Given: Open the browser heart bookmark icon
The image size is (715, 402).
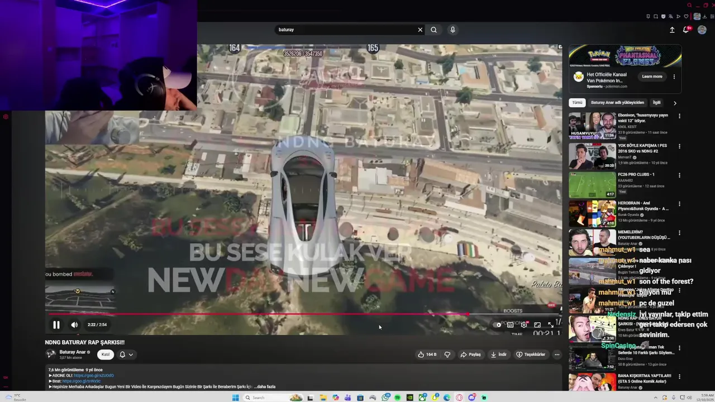Looking at the screenshot, I should pyautogui.click(x=686, y=16).
